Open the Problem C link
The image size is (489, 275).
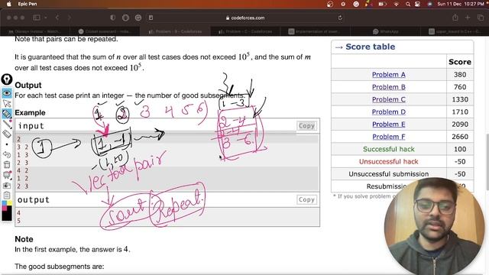coord(389,99)
